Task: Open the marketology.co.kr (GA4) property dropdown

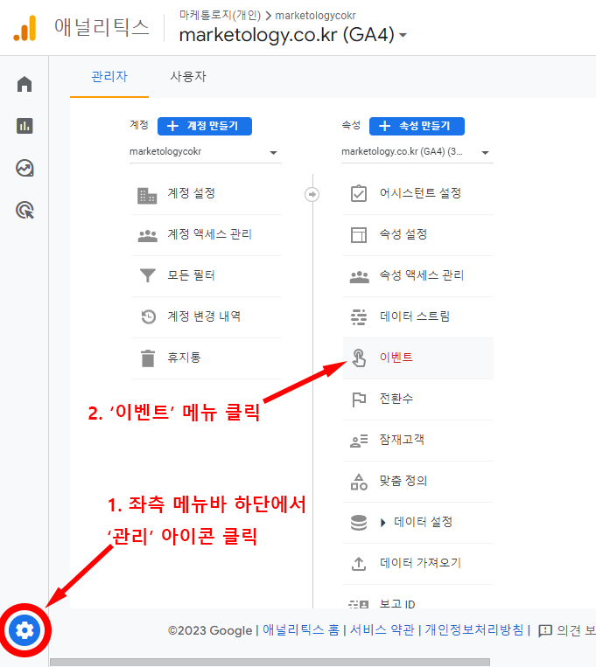Action: pos(417,152)
